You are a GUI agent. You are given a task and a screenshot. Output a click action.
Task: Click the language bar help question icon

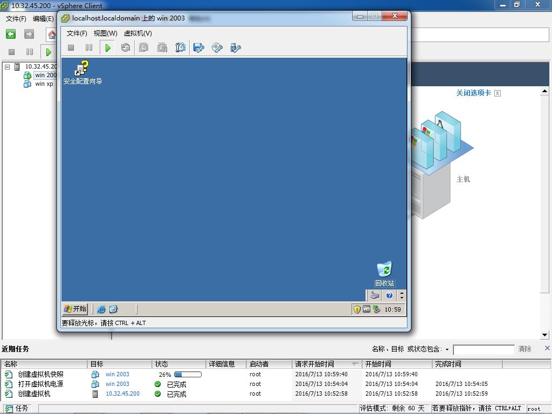click(389, 295)
